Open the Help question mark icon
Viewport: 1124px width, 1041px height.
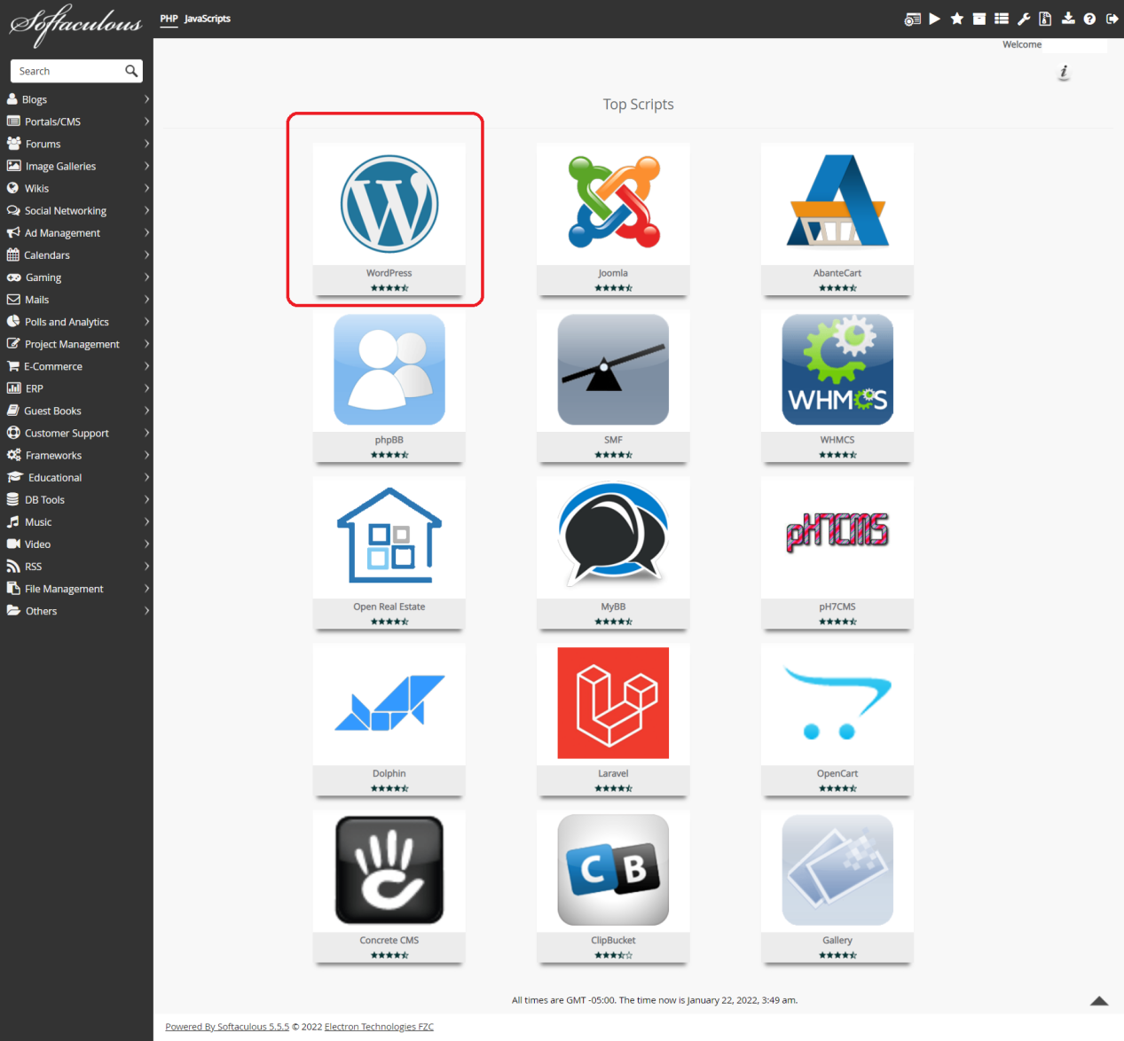(1089, 19)
